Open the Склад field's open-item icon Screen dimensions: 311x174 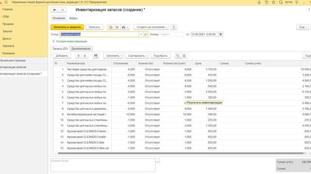(146, 34)
